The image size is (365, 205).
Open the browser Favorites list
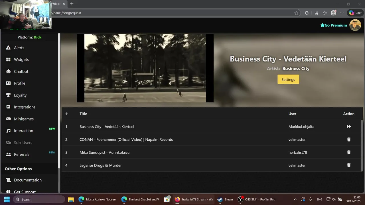pos(325,13)
